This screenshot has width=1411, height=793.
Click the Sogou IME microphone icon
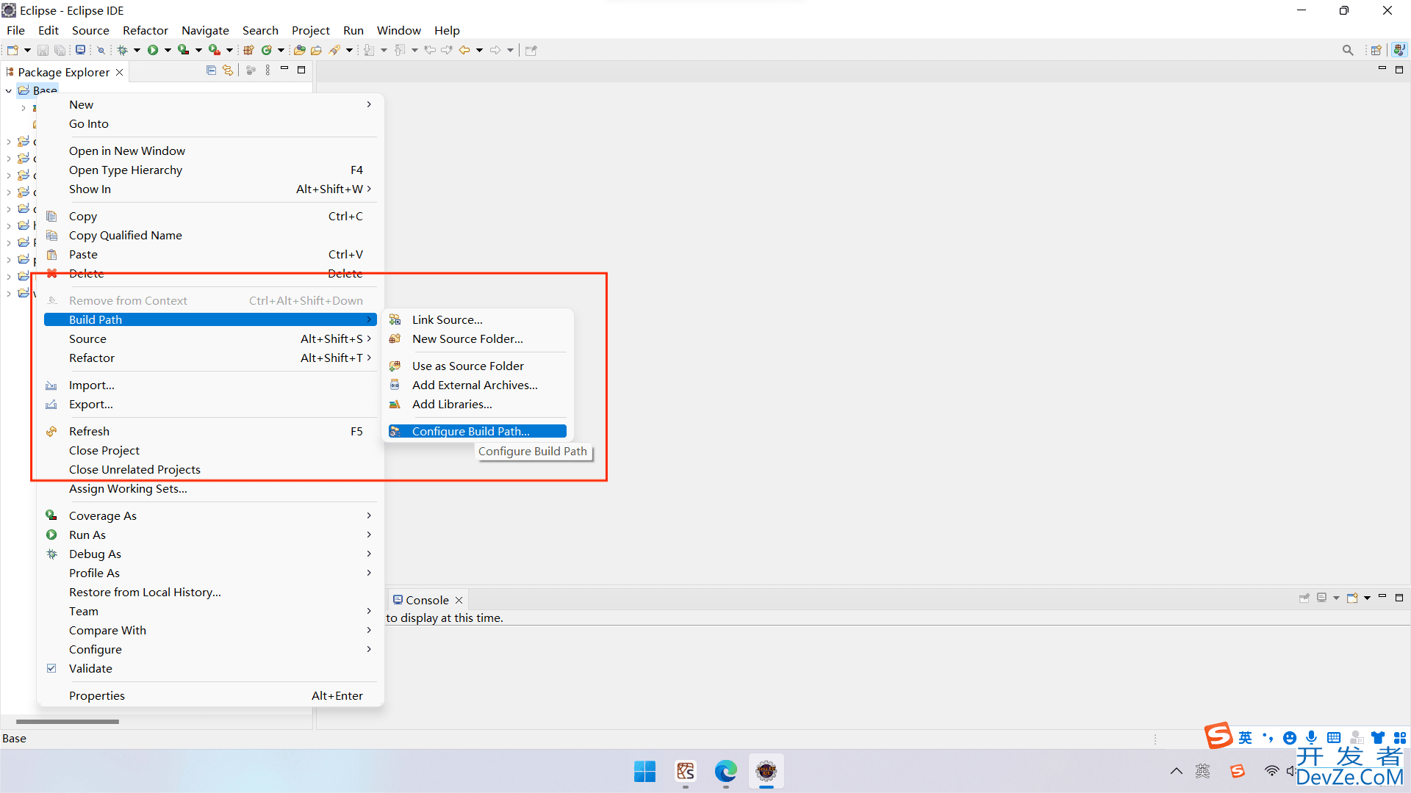coord(1312,737)
